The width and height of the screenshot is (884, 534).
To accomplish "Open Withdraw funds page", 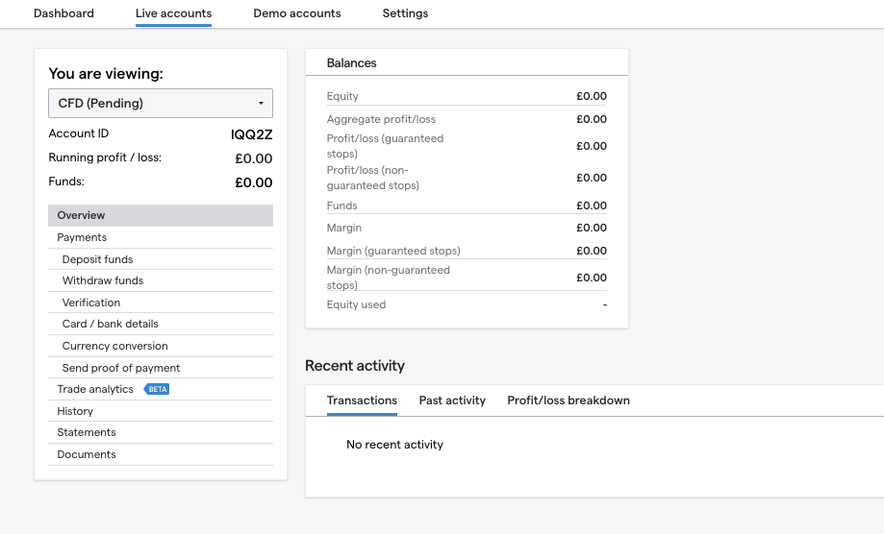I will click(x=161, y=280).
